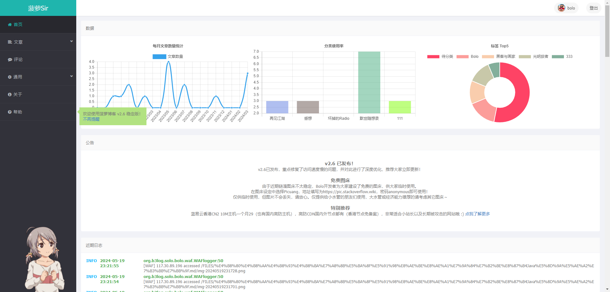This screenshot has height=292, width=610.
Task: Open the 评论 menu item
Action: pos(38,59)
